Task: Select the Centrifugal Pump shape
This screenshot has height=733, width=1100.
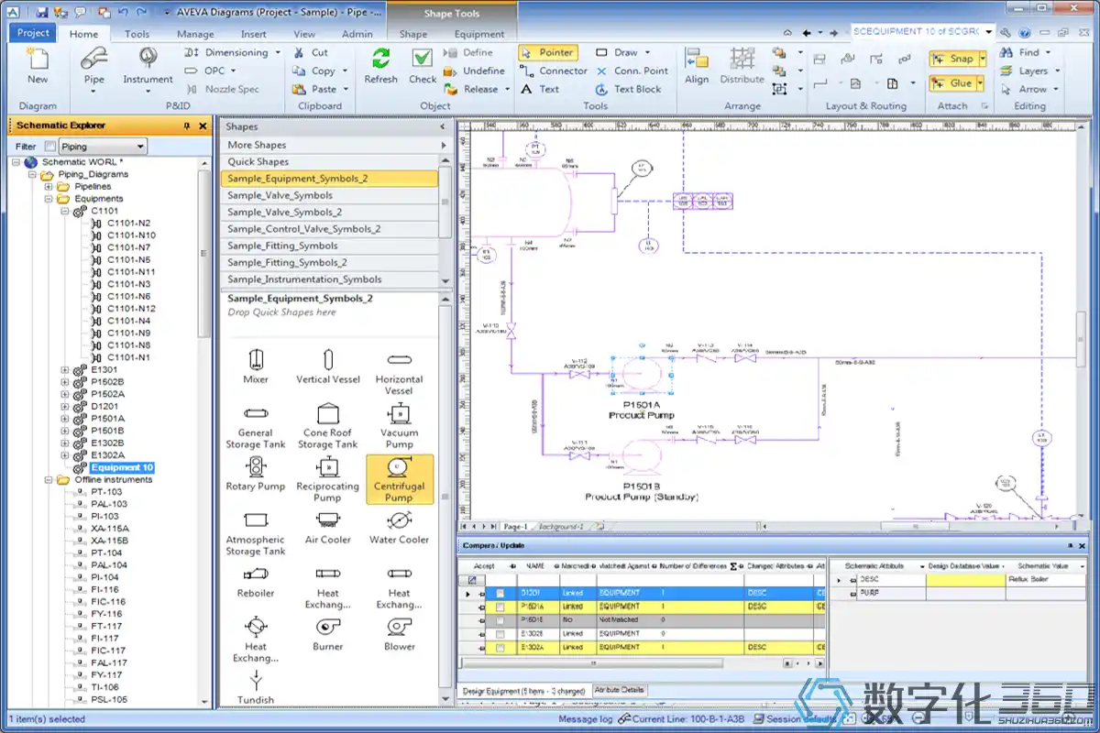Action: [x=399, y=479]
